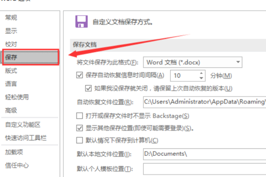
Task: Increase auto-recover minutes with up arrow
Action: [201, 73]
